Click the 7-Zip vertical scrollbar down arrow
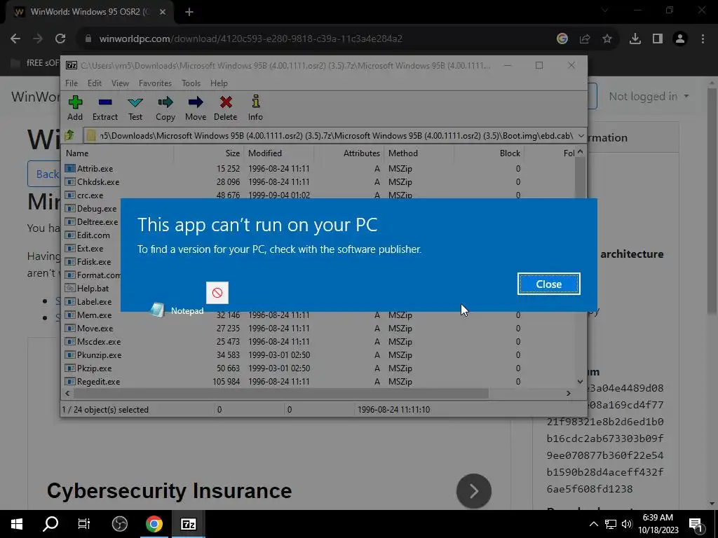Screen dimensions: 718x538 [x=580, y=382]
